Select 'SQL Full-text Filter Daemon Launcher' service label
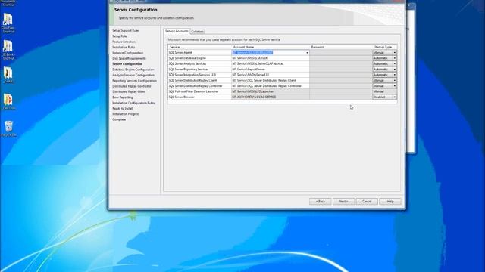This screenshot has height=272, width=485. click(x=194, y=91)
